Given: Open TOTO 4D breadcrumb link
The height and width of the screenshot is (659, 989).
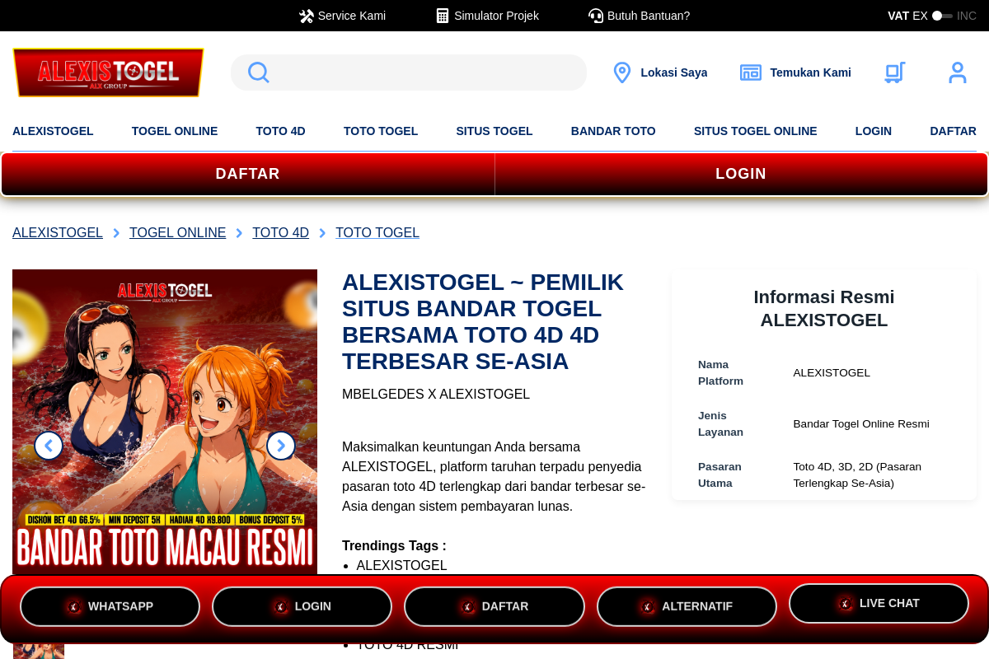Looking at the screenshot, I should (280, 233).
